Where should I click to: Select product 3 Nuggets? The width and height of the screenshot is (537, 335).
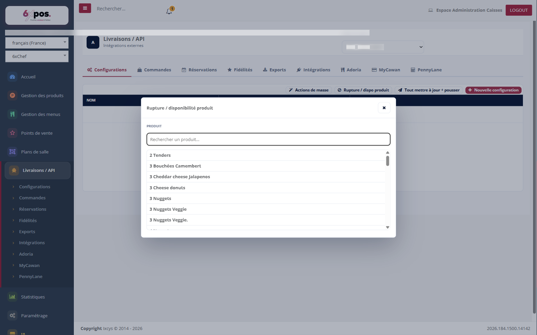pos(266,199)
